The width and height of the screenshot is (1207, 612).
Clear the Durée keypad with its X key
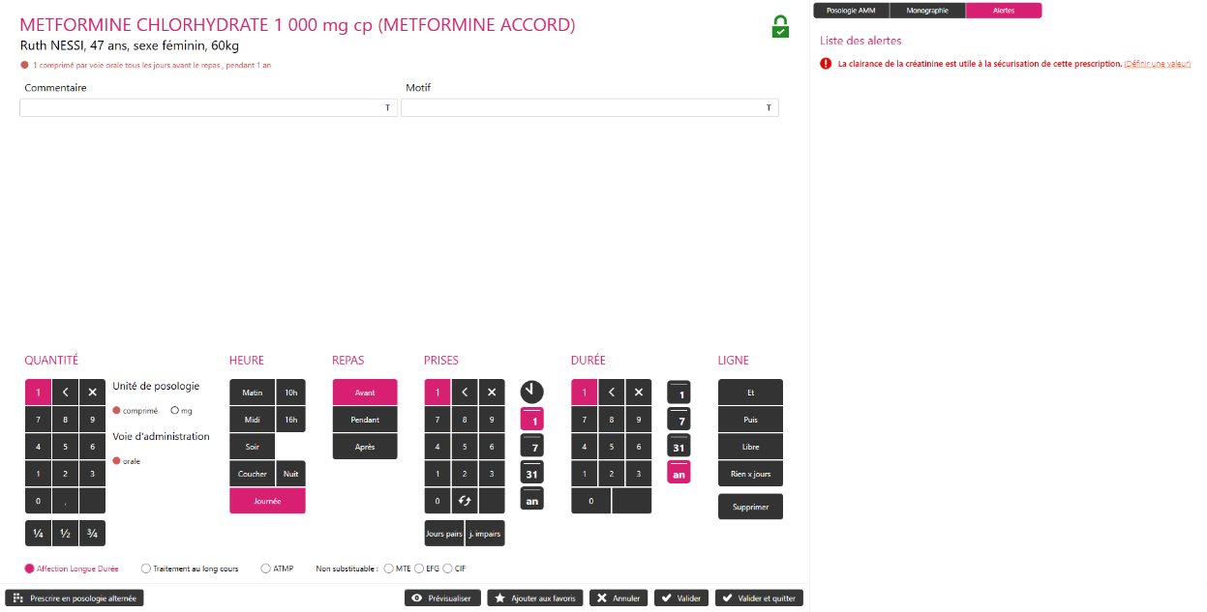pos(638,393)
